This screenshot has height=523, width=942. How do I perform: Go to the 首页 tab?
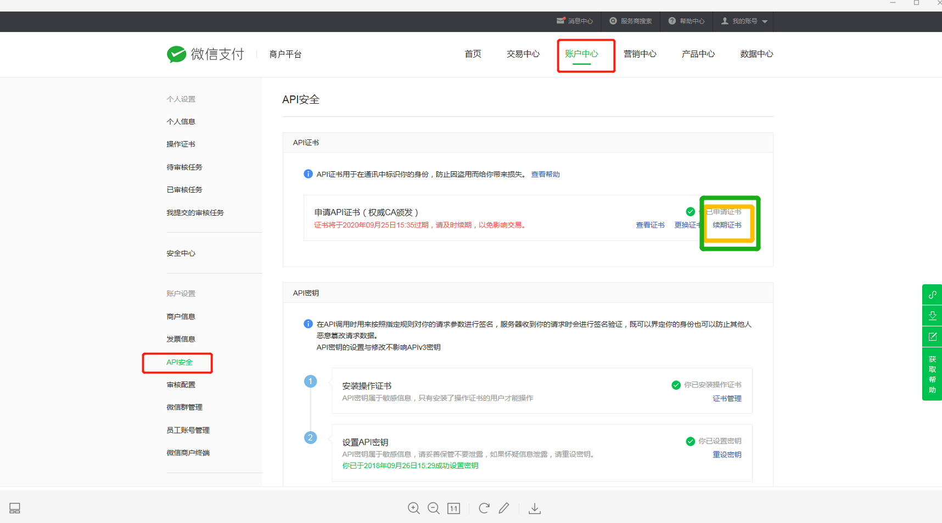[x=473, y=54]
